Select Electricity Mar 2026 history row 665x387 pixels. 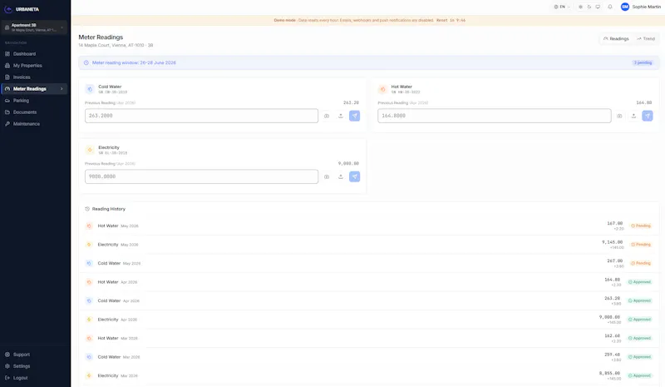(368, 375)
